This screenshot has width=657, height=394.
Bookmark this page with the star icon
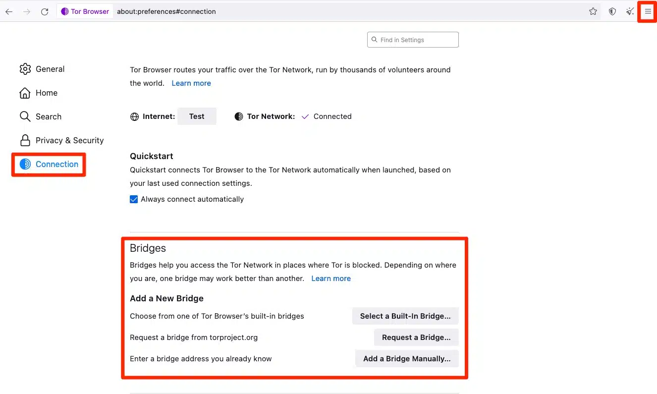click(593, 11)
